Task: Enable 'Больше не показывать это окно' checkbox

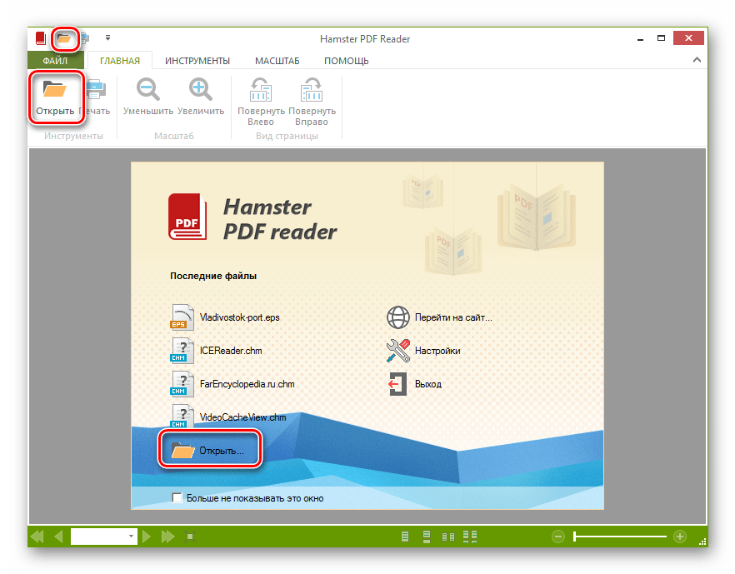Action: [x=177, y=498]
